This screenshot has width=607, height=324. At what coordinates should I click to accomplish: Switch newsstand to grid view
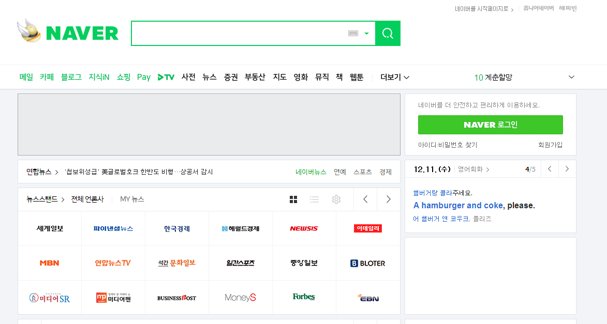(293, 199)
